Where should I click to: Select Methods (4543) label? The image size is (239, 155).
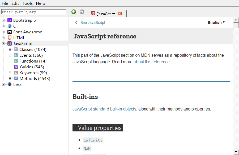pyautogui.click(x=35, y=78)
